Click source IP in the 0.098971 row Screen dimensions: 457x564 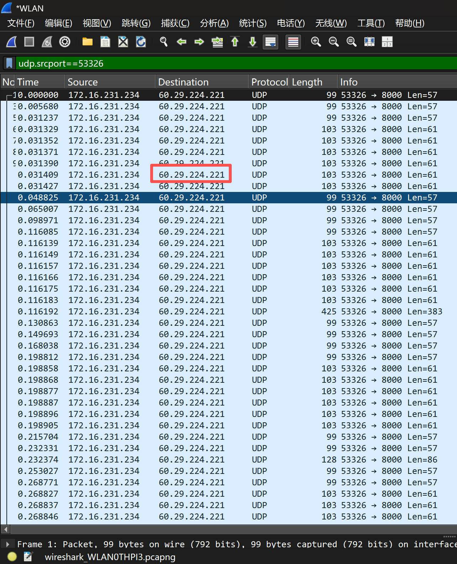(104, 220)
